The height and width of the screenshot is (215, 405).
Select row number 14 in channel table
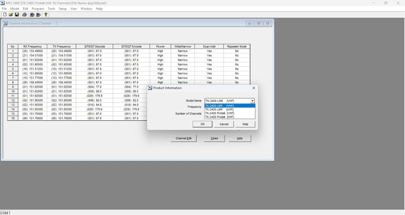point(13,109)
